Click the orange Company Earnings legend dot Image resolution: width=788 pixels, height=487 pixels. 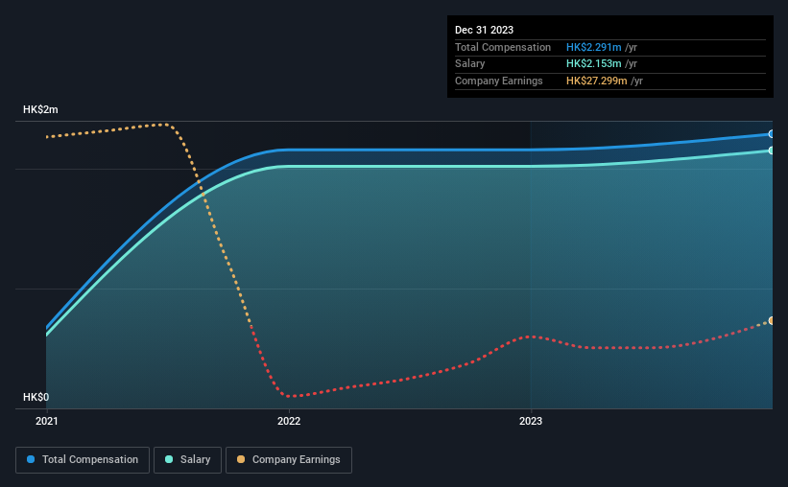coord(241,459)
